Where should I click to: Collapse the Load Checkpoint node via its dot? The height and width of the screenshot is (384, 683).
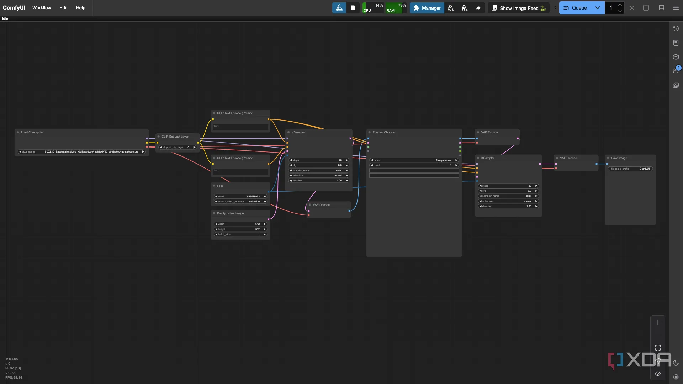click(18, 132)
